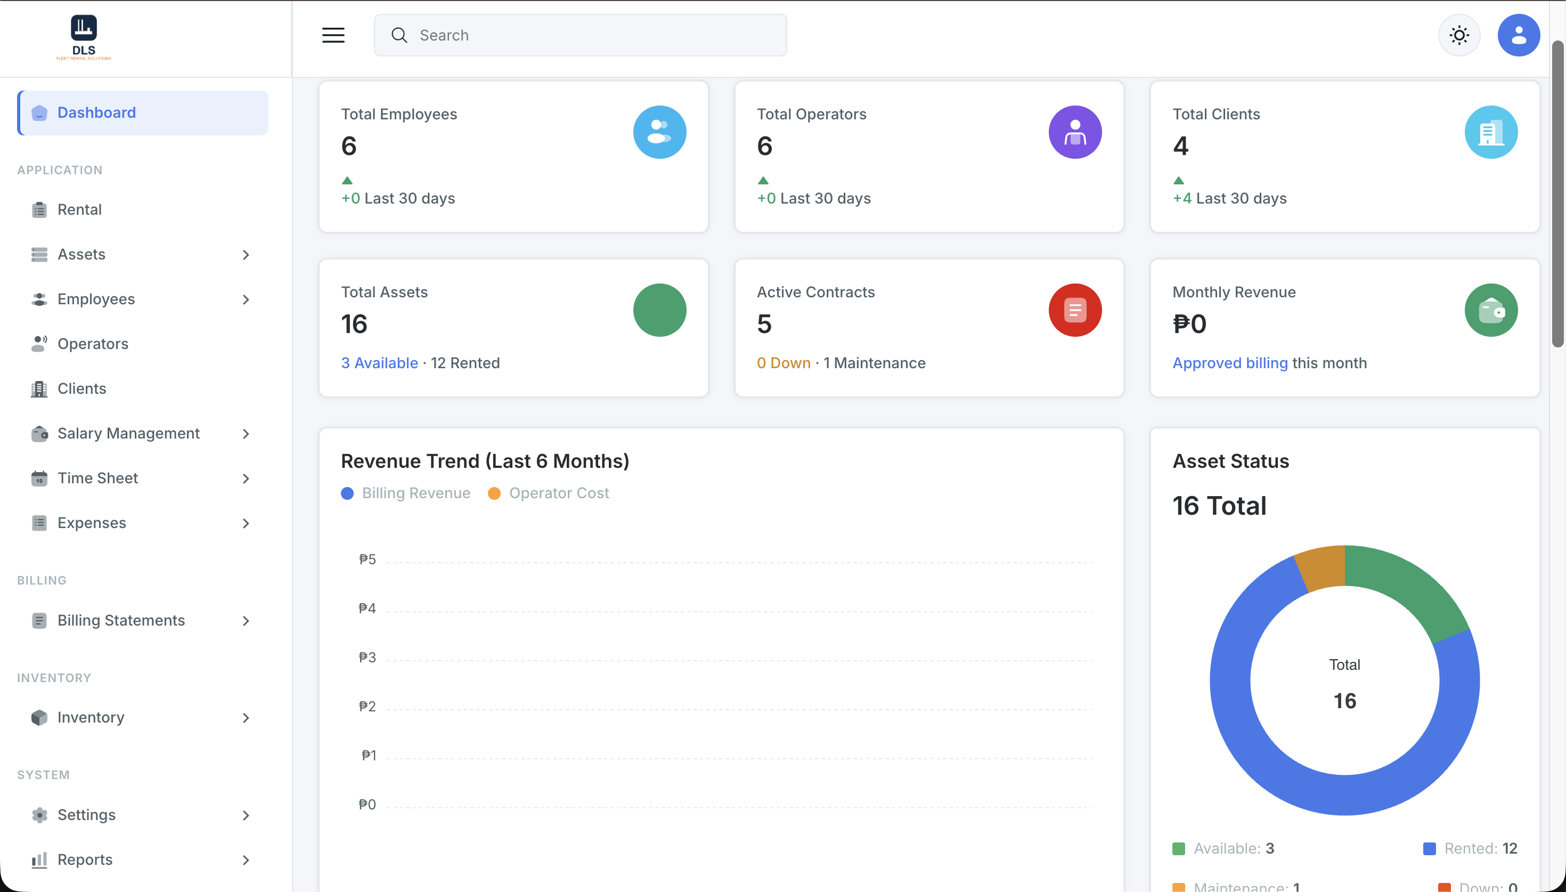Open the Rental sidebar item

143,209
